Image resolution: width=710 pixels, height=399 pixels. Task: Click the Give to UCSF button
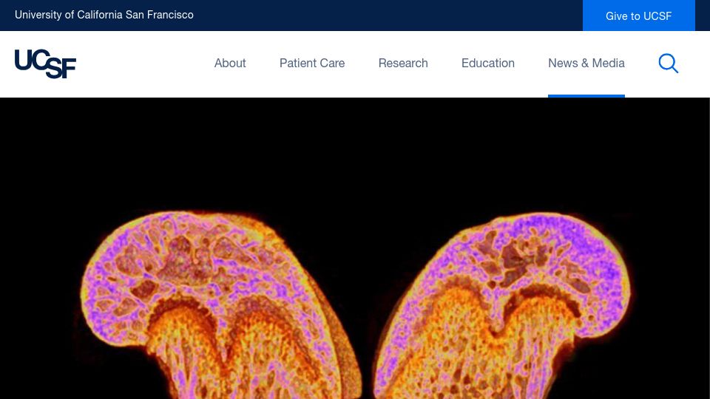pos(638,16)
